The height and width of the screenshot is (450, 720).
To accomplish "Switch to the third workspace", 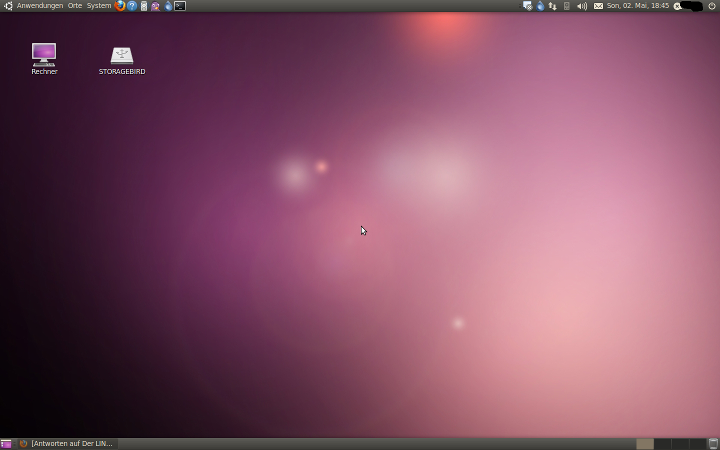I will pos(680,443).
